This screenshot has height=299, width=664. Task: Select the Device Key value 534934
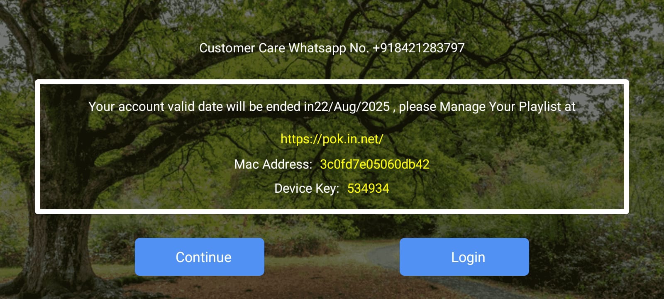tap(368, 189)
